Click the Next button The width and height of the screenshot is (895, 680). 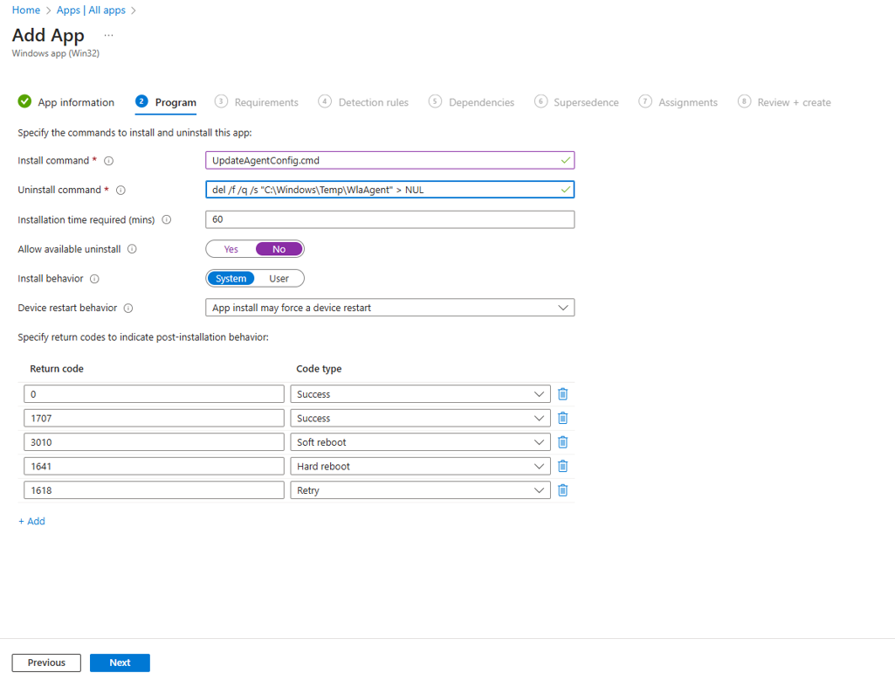click(120, 663)
